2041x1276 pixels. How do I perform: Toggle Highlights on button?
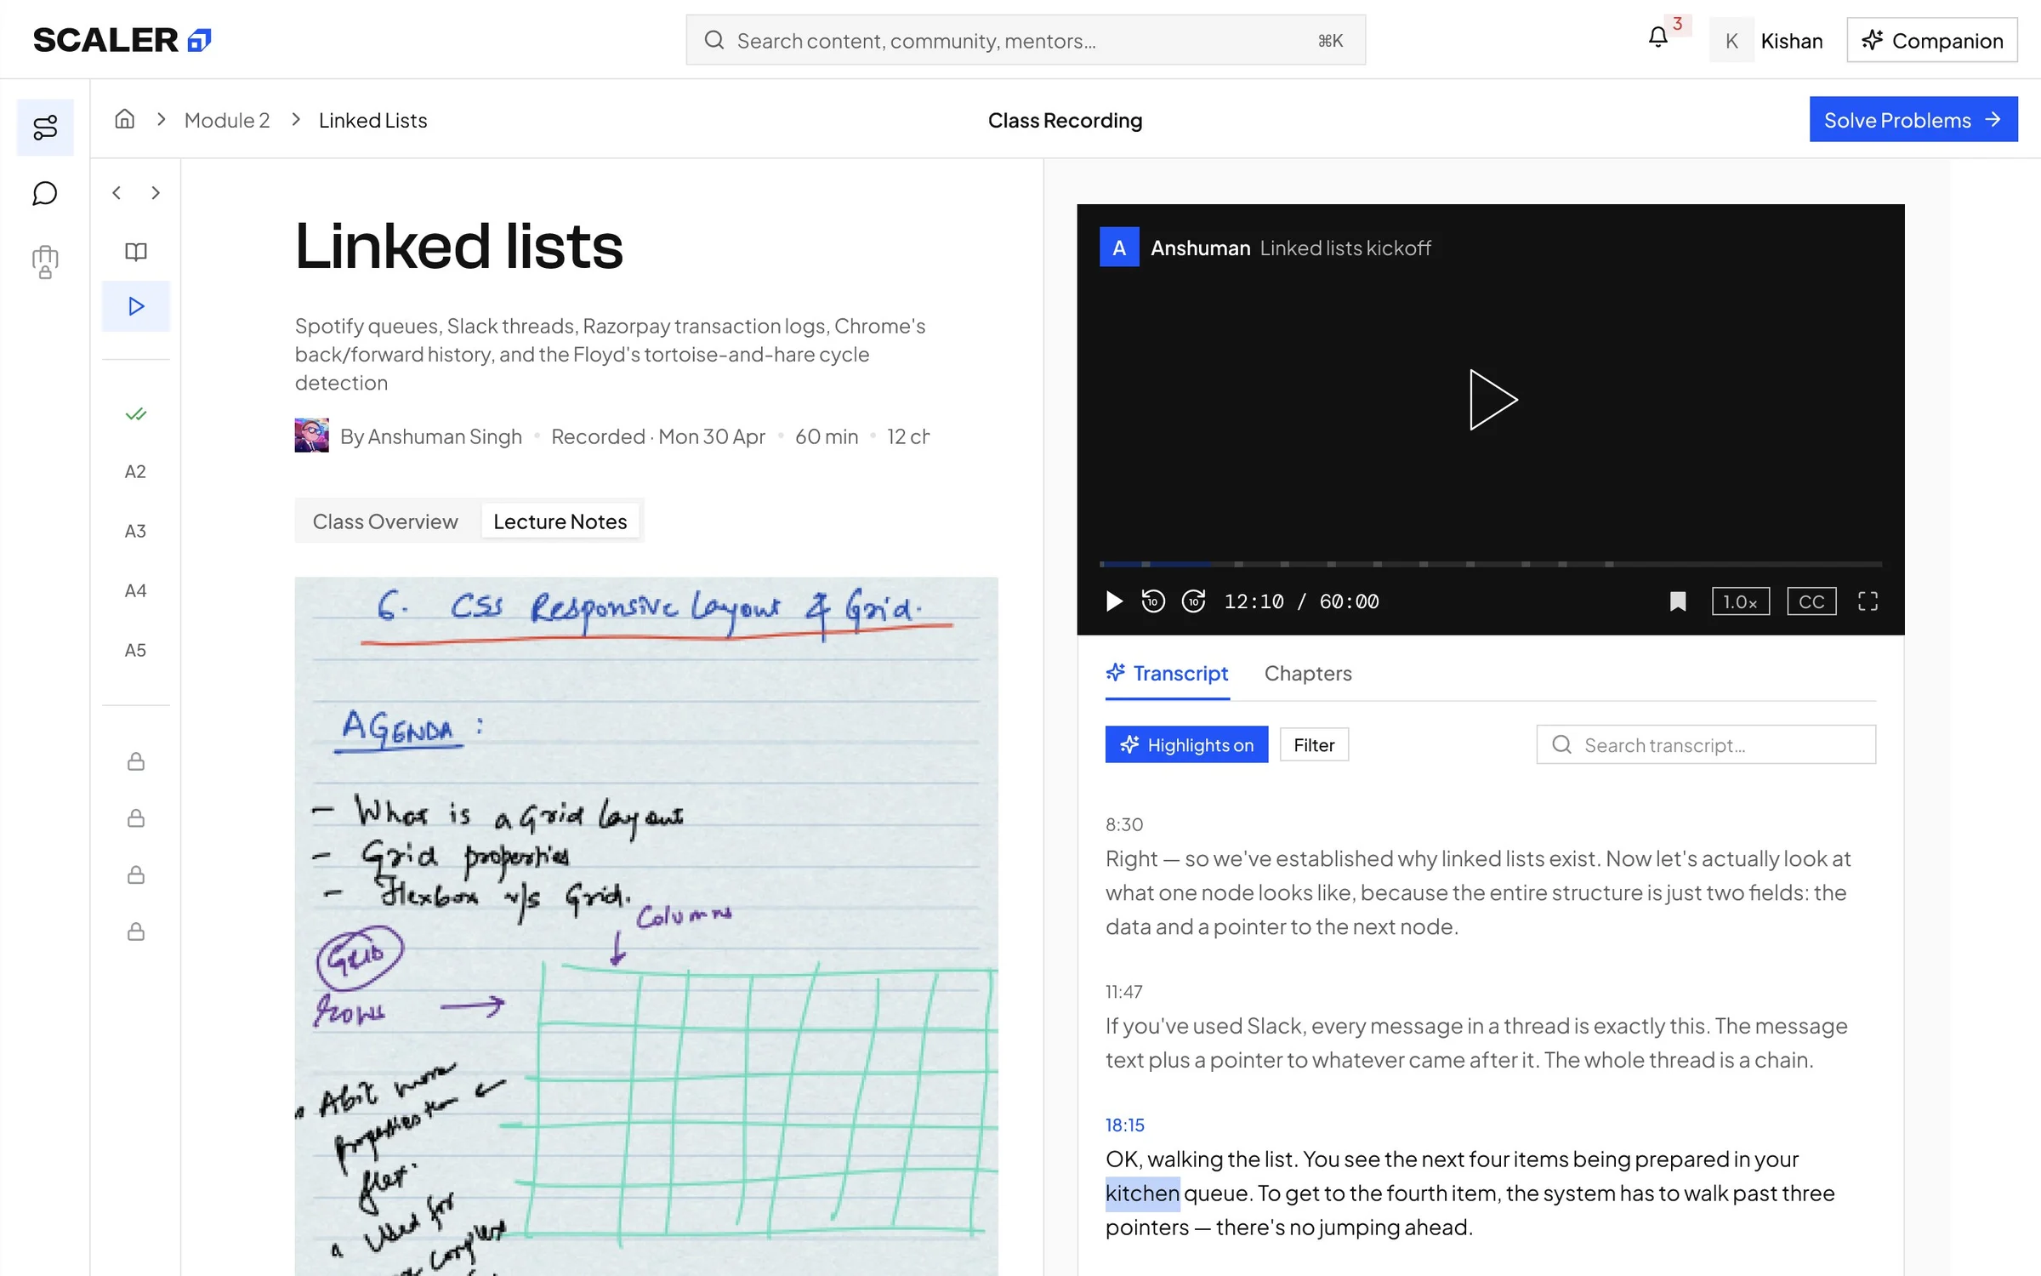click(x=1186, y=744)
